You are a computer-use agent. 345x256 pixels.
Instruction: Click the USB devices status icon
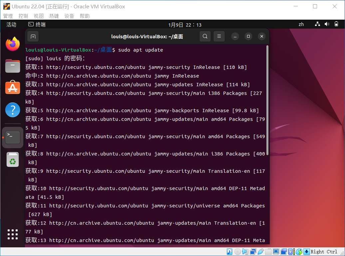(261, 252)
